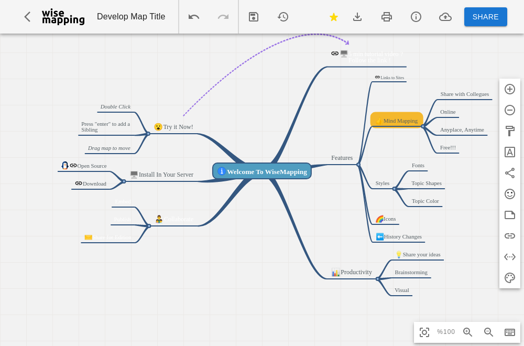The image size is (524, 346).
Task: Collapse the Productivity branch connector
Action: pos(377,279)
